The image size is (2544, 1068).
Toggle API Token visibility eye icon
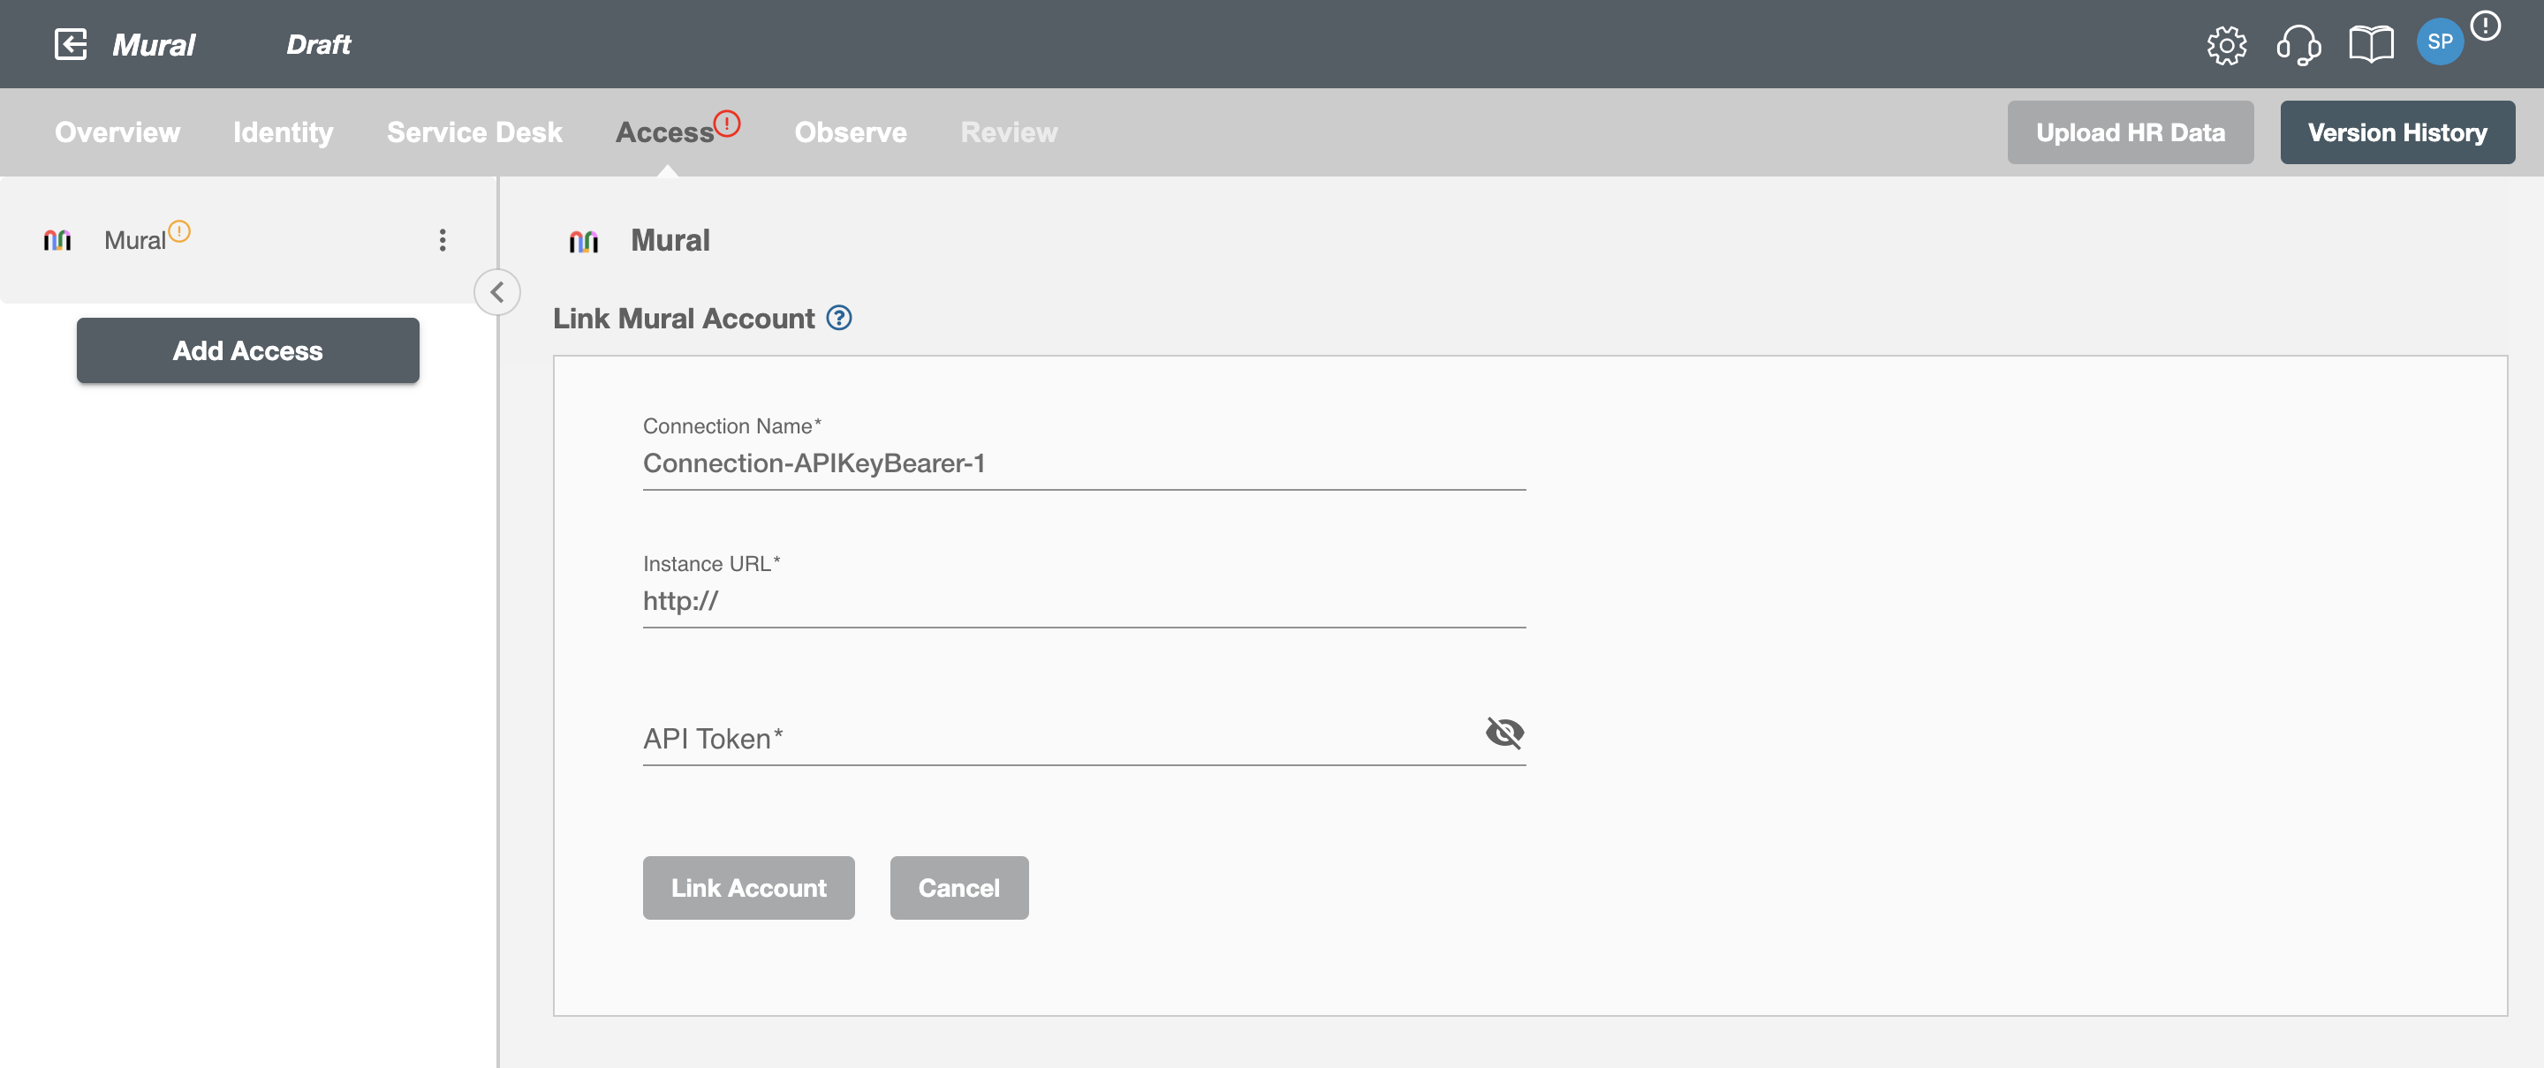[1504, 733]
